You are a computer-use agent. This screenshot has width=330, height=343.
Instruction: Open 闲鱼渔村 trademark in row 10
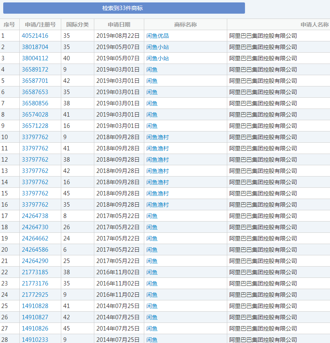point(158,137)
